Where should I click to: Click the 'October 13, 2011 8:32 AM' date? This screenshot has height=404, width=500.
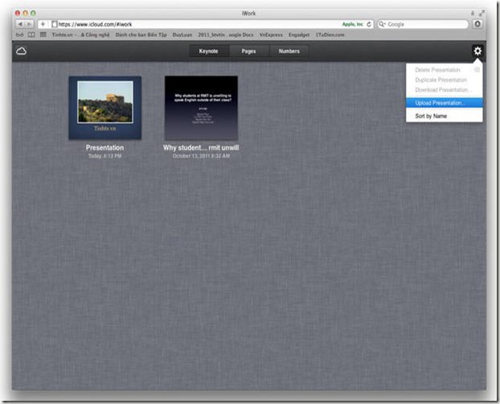(201, 156)
